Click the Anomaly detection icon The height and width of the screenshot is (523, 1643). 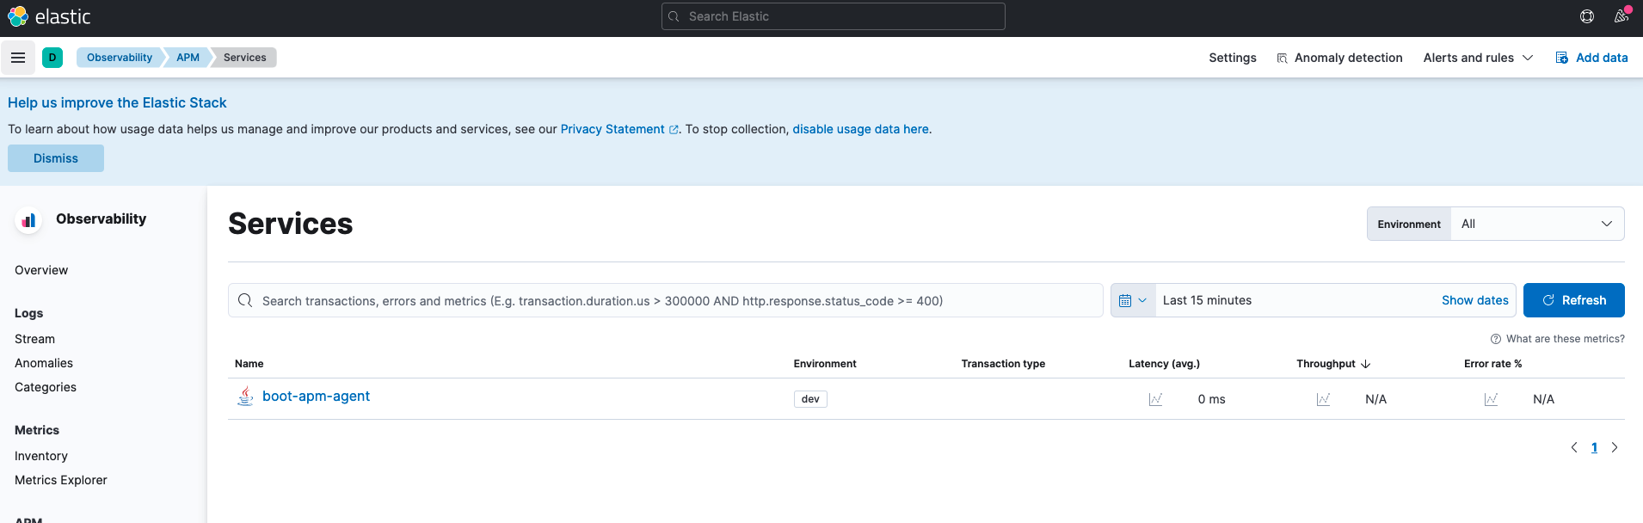1282,58
